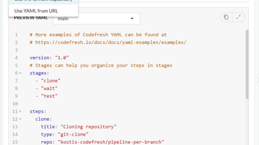Collapse the clone block at line 12
The width and height of the screenshot is (259, 145).
(x=20, y=119)
